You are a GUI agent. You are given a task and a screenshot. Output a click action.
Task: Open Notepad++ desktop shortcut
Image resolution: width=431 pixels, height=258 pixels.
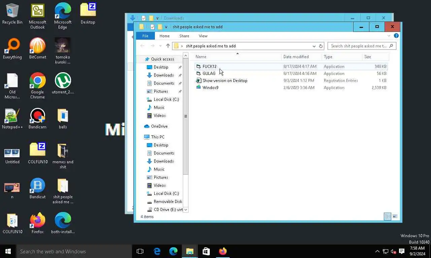tap(12, 119)
